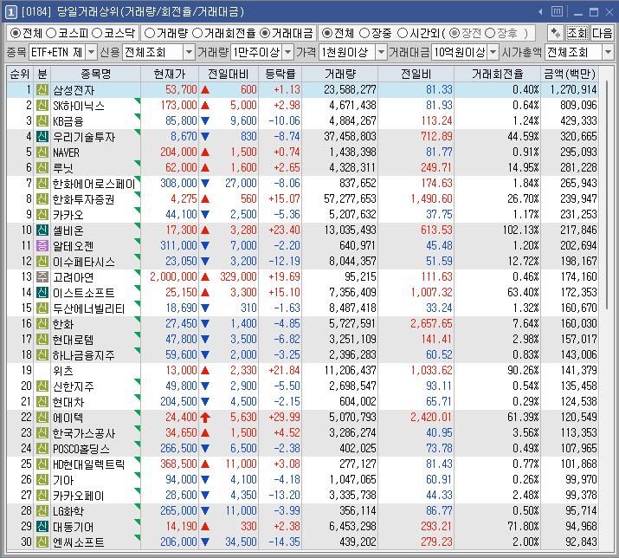This screenshot has height=558, width=619.
Task: Click the 신 badge icon for SK하이닉스
Action: coord(42,105)
